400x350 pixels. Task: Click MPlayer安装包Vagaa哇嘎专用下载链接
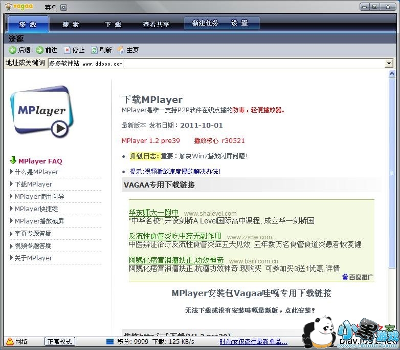252,293
